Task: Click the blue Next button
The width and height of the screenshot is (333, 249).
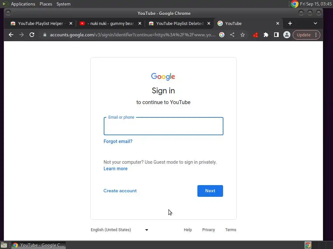Action: (210, 191)
